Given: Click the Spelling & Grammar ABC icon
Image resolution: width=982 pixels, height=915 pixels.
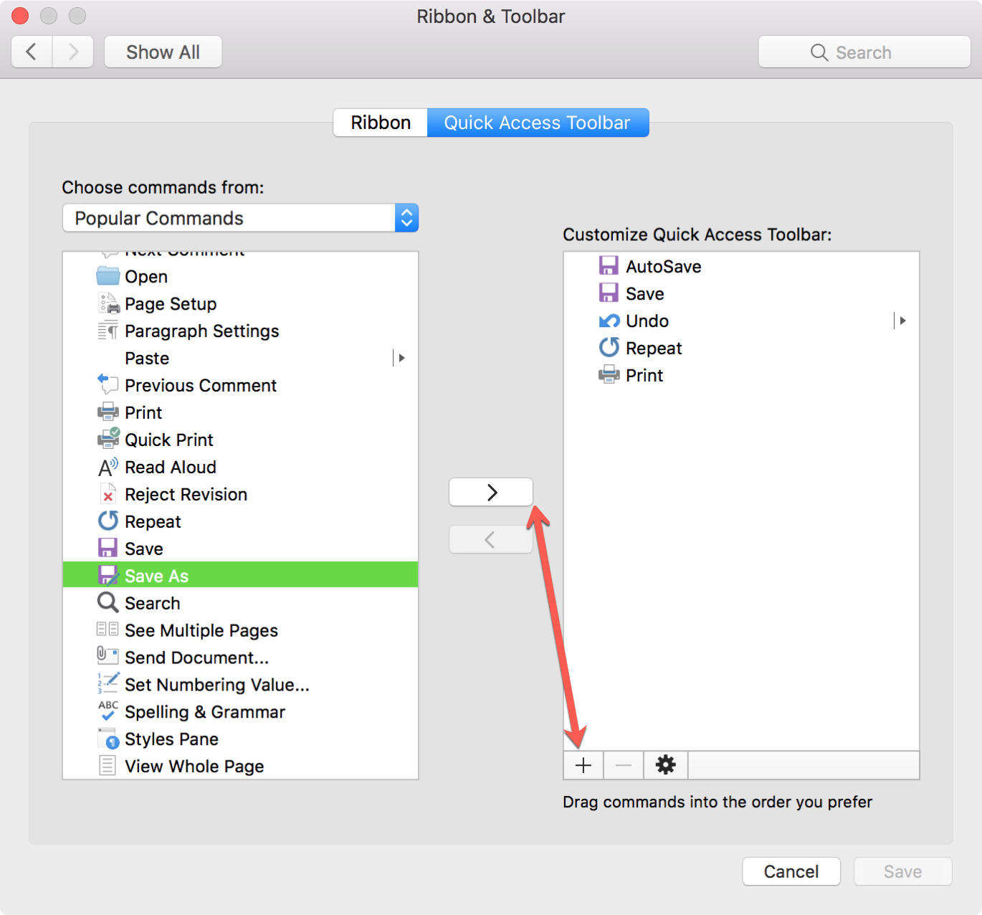Looking at the screenshot, I should (108, 711).
